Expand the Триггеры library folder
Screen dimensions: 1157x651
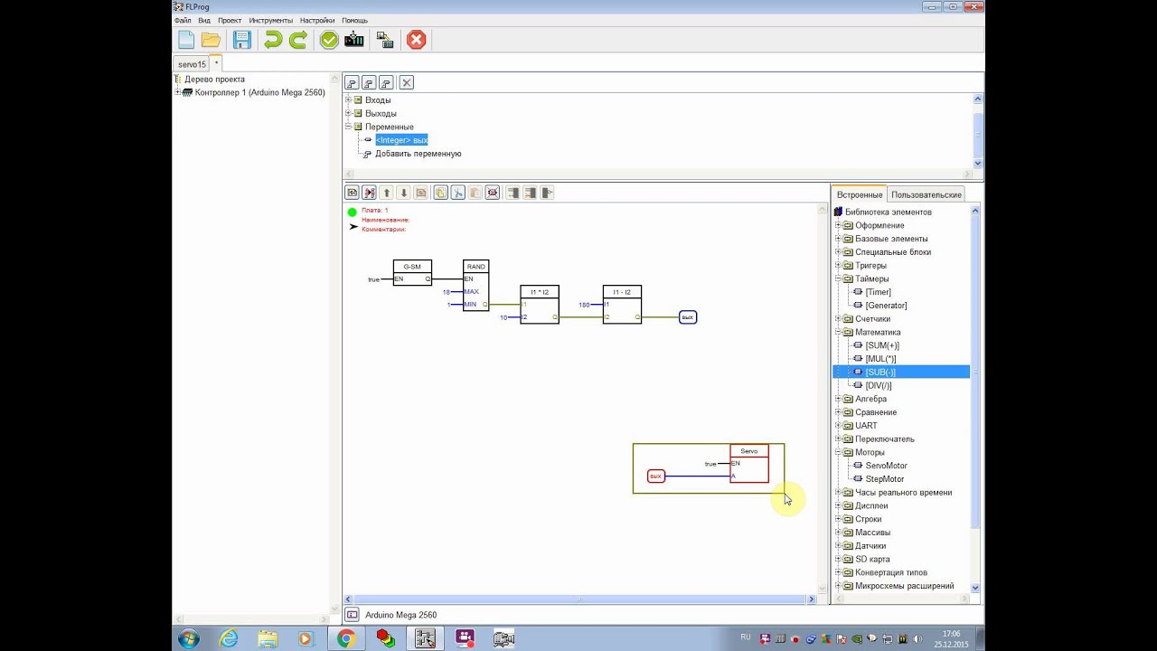pos(838,266)
